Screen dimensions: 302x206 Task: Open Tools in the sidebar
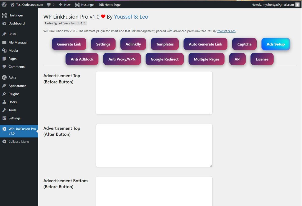(12, 110)
